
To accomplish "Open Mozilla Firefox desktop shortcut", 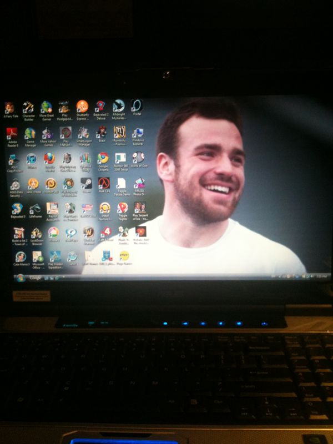I will [49, 159].
